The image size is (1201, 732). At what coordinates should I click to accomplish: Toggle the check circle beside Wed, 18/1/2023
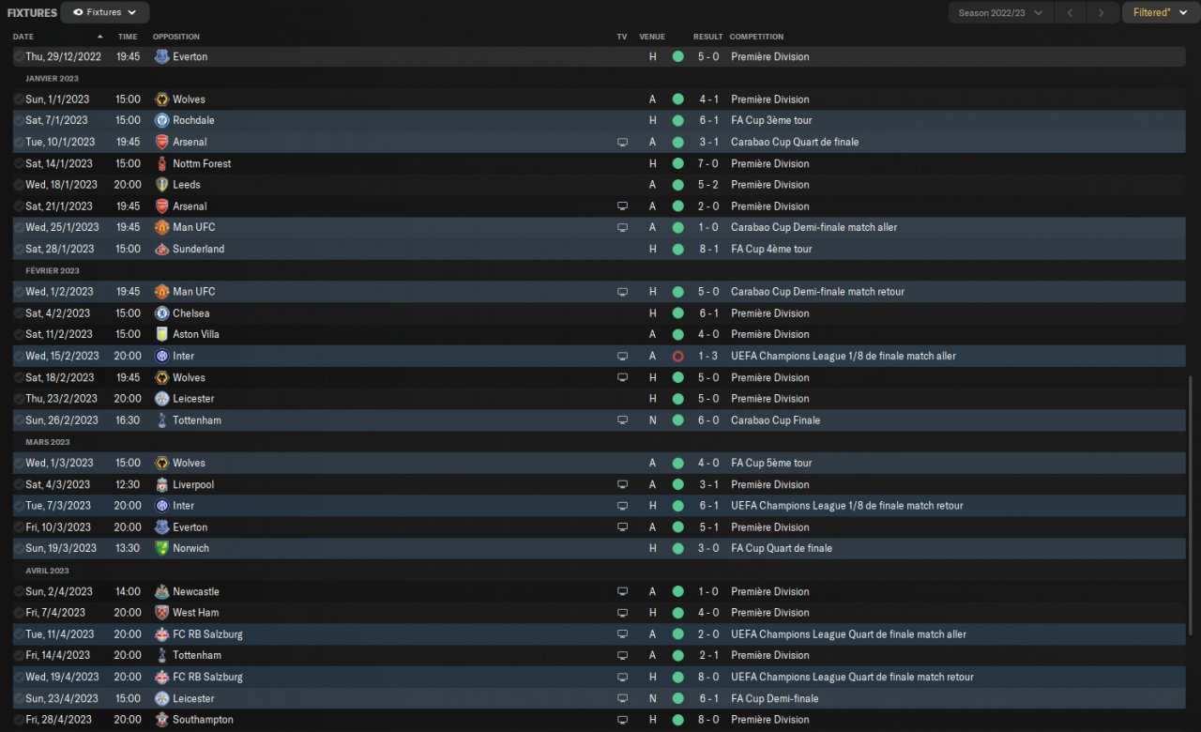tap(19, 185)
